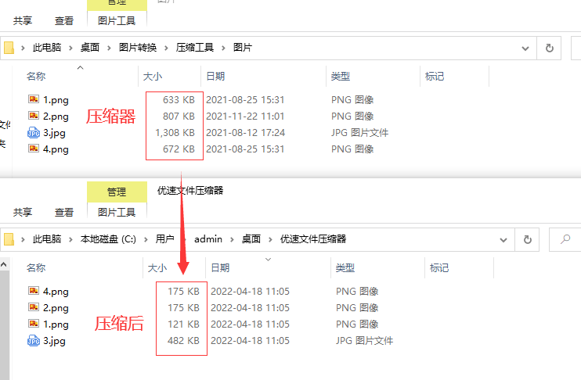This screenshot has height=380, width=581.
Task: Click the 4.png file icon in lower window
Action: (34, 291)
